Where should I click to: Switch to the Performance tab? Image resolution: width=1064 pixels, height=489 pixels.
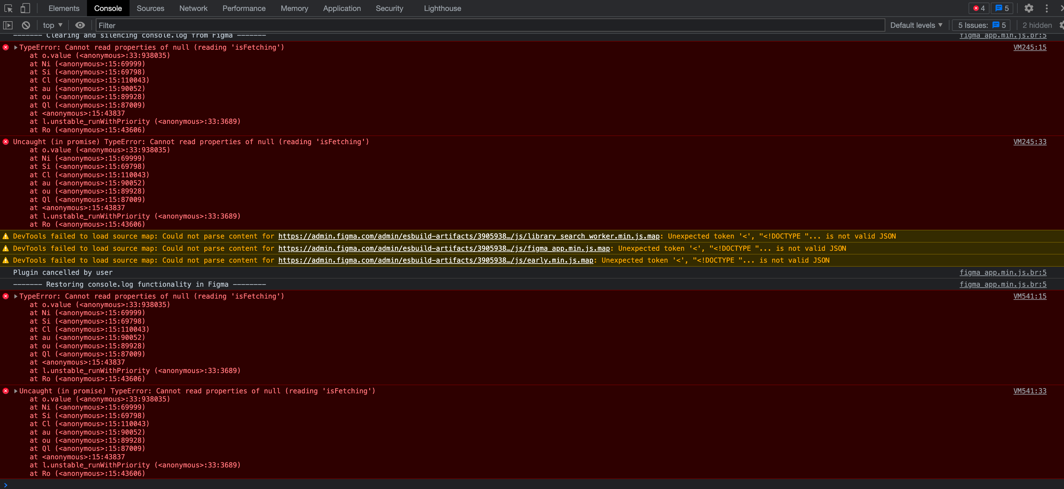(244, 8)
